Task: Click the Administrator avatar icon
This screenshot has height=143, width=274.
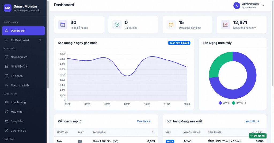Action: tap(237, 6)
